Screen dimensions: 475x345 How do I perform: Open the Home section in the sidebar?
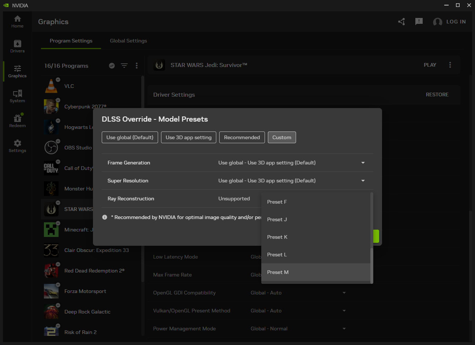point(17,21)
